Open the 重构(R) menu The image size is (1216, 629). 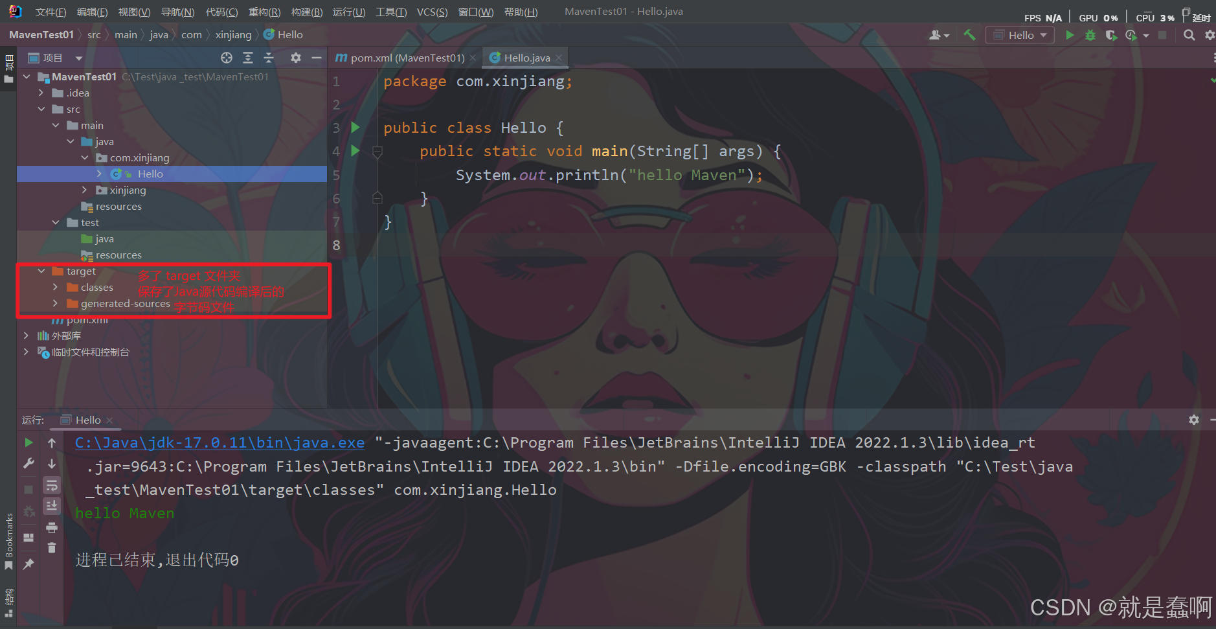pyautogui.click(x=264, y=12)
